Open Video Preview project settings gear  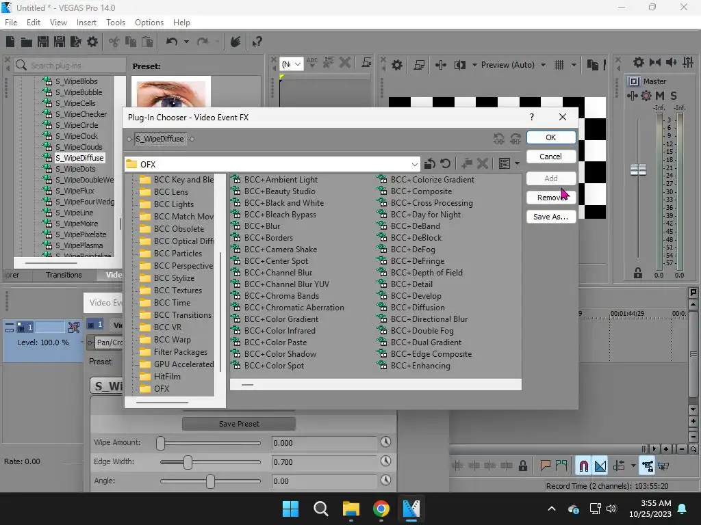coord(396,65)
